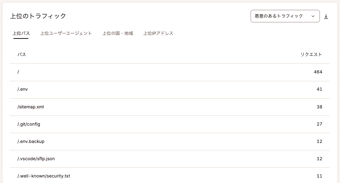The width and height of the screenshot is (340, 183).
Task: Select the 上位パス tab
Action: point(21,33)
